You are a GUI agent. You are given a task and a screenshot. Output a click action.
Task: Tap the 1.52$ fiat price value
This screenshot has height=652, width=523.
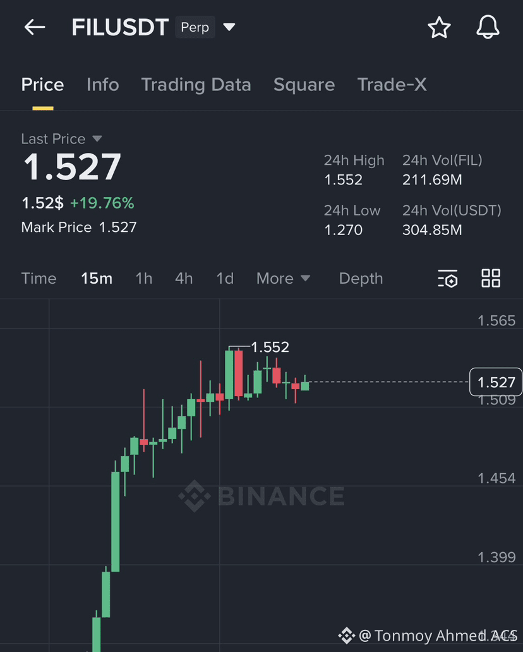(43, 203)
